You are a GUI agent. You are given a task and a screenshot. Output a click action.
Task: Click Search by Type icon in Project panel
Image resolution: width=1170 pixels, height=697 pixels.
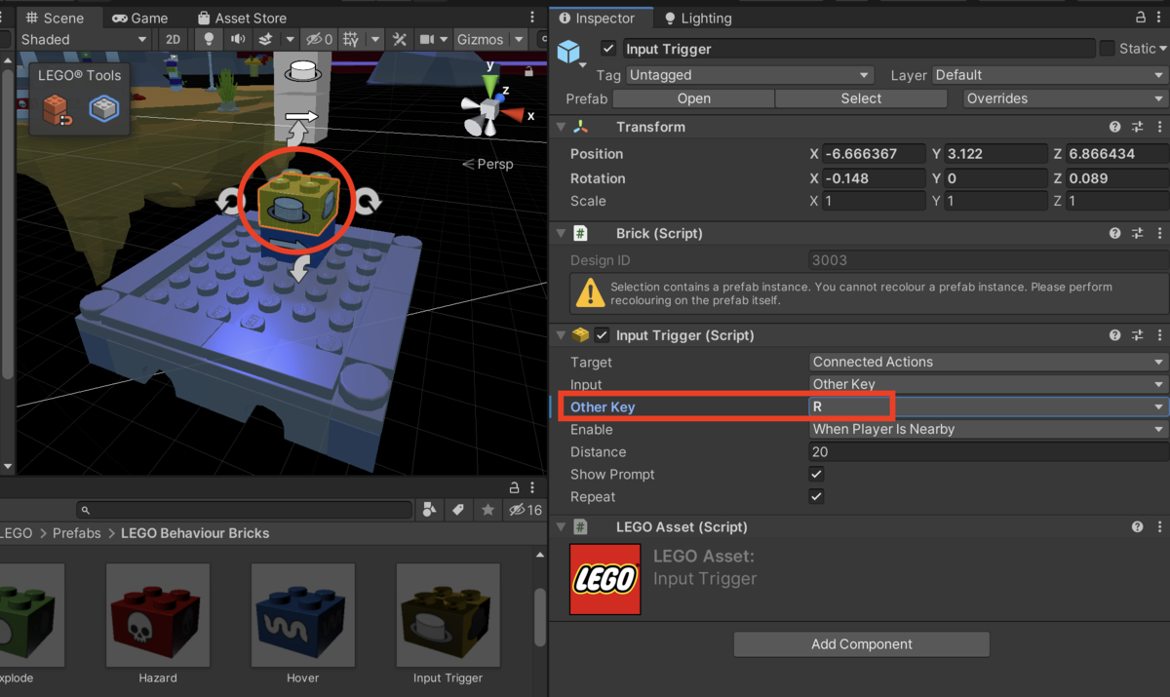[430, 510]
